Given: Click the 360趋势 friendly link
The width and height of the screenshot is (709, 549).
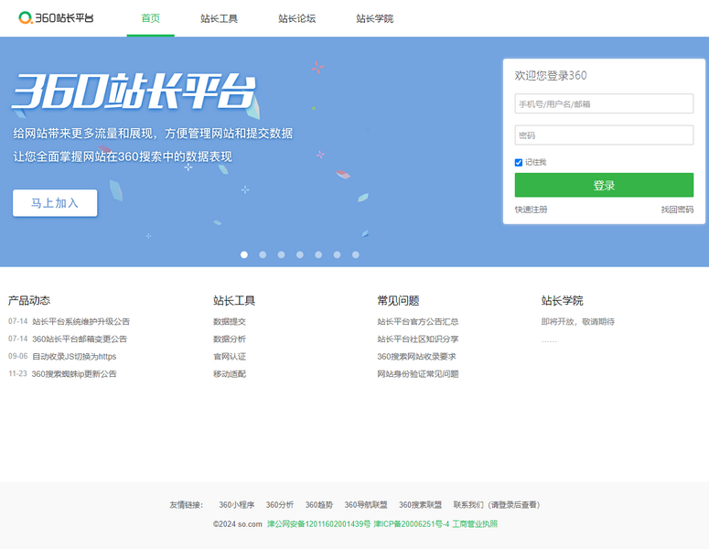Looking at the screenshot, I should 319,504.
